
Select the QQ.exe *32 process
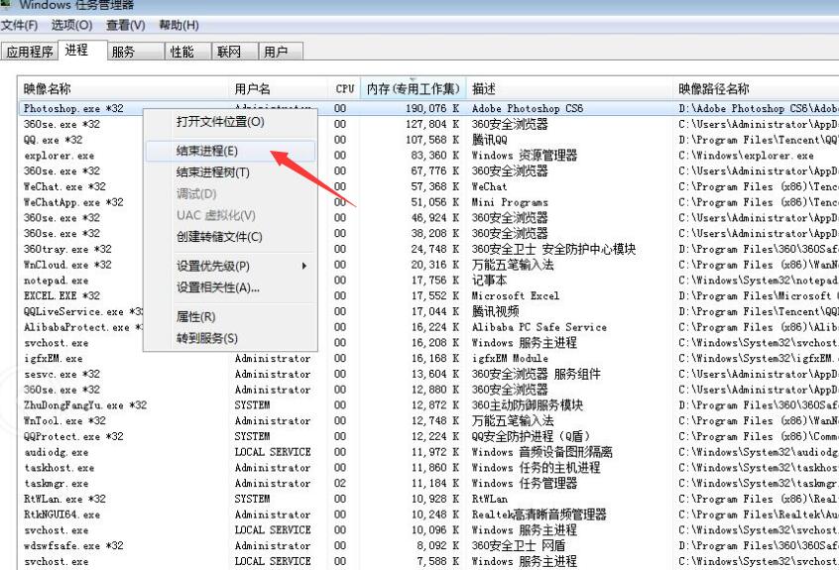point(53,140)
